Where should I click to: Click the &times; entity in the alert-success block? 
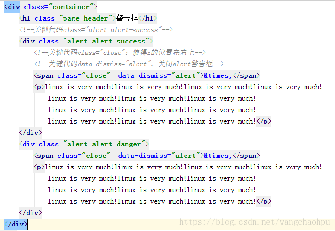pyautogui.click(x=218, y=75)
